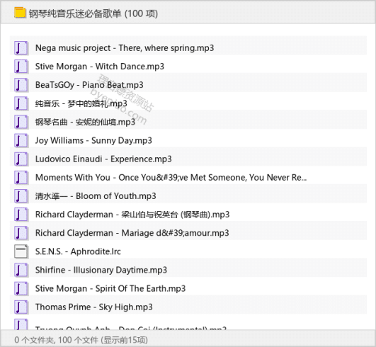Click music icon next to Moments With You file
The image size is (376, 347).
[21, 178]
